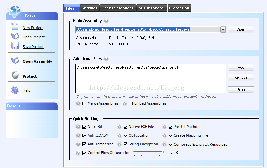Click the Help question mark icon in Tasks

[15, 90]
